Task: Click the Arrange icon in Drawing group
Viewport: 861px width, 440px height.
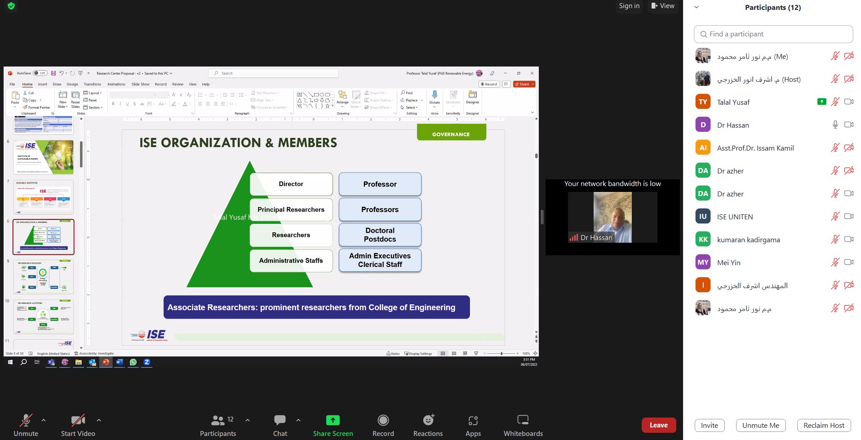Action: (342, 95)
